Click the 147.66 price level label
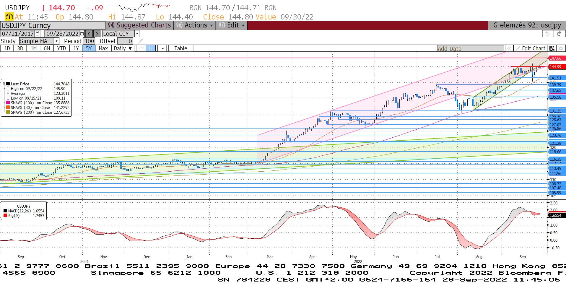566x296 pixels. (557, 58)
